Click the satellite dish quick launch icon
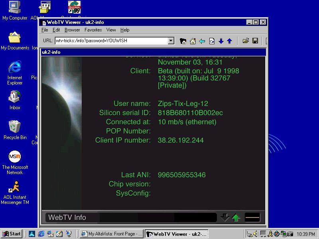Viewport: 319px width, 239px height. (69, 234)
